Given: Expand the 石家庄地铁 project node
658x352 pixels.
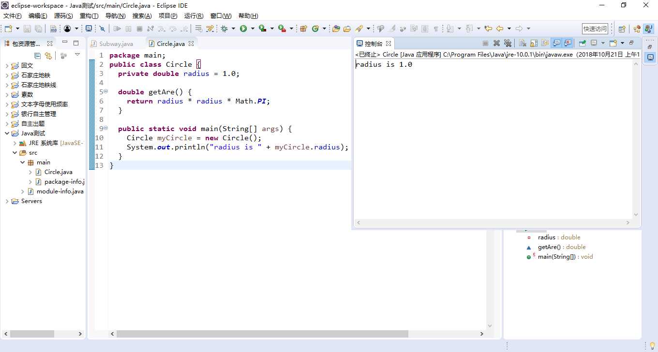Looking at the screenshot, I should 7,75.
